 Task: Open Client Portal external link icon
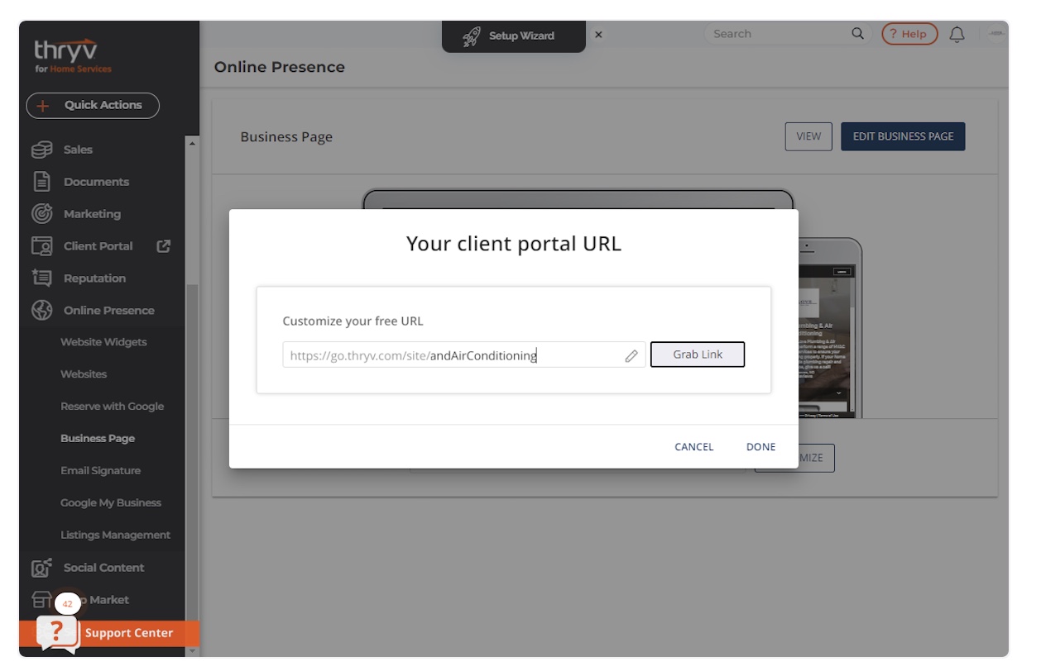click(164, 246)
